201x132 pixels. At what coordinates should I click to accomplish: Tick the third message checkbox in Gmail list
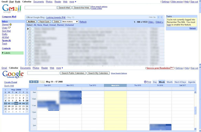[x=30, y=35]
